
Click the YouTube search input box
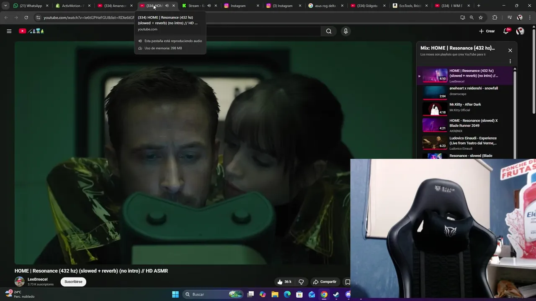click(263, 31)
